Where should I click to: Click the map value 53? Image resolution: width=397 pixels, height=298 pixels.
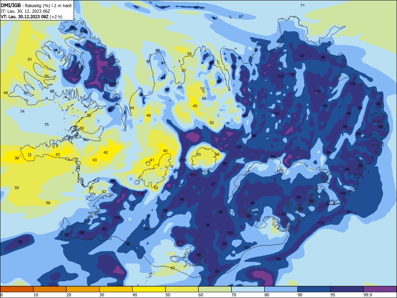click(x=198, y=154)
